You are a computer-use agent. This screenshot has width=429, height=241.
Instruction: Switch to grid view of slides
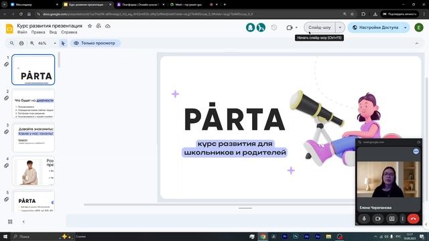tap(10, 222)
